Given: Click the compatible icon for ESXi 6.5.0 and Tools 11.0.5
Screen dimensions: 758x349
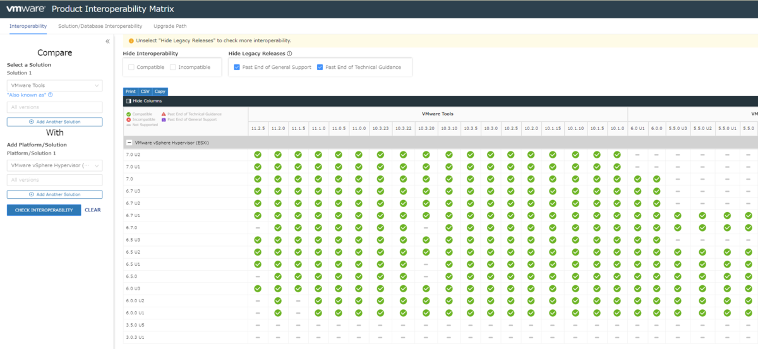Looking at the screenshot, I should 339,276.
